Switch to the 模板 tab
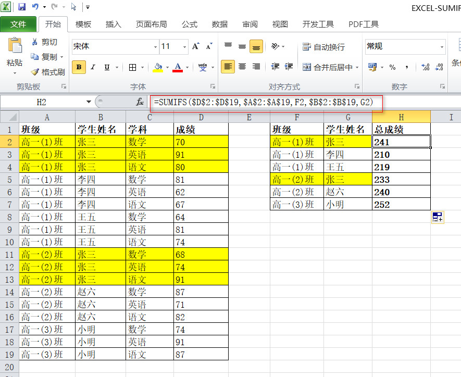The image size is (461, 377). coord(83,24)
